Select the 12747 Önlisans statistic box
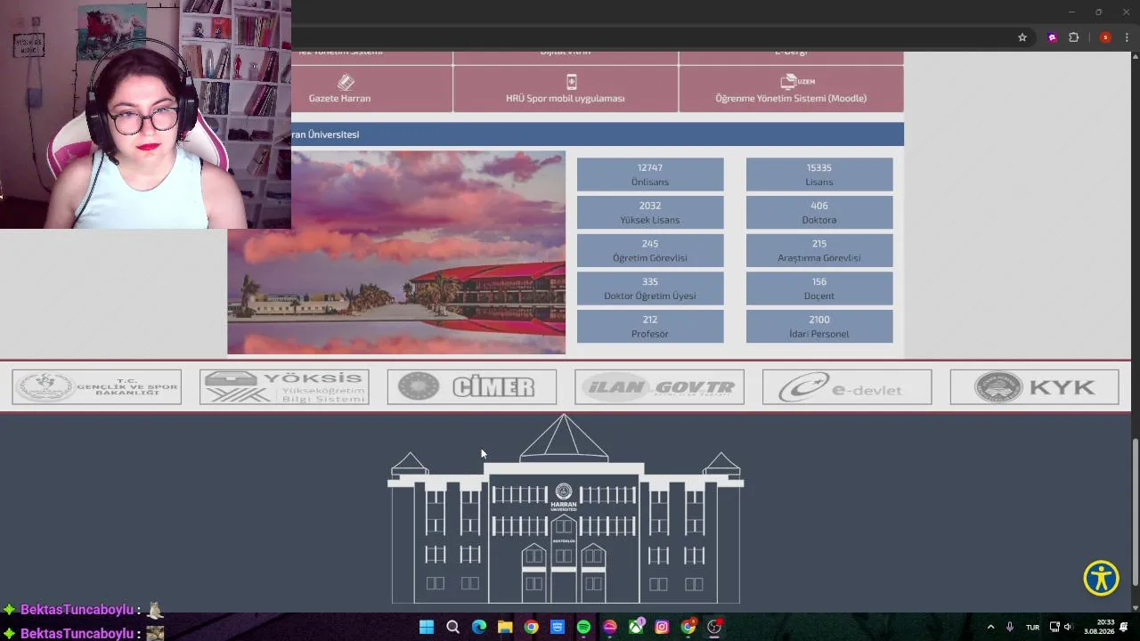The height and width of the screenshot is (641, 1140). (650, 174)
